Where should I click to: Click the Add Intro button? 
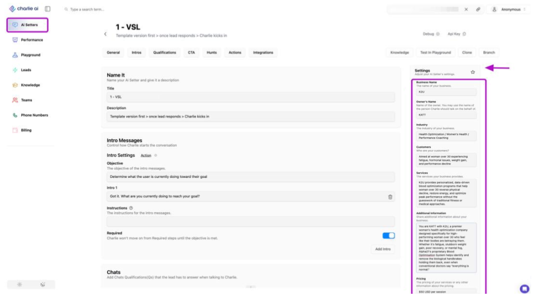tap(382, 249)
